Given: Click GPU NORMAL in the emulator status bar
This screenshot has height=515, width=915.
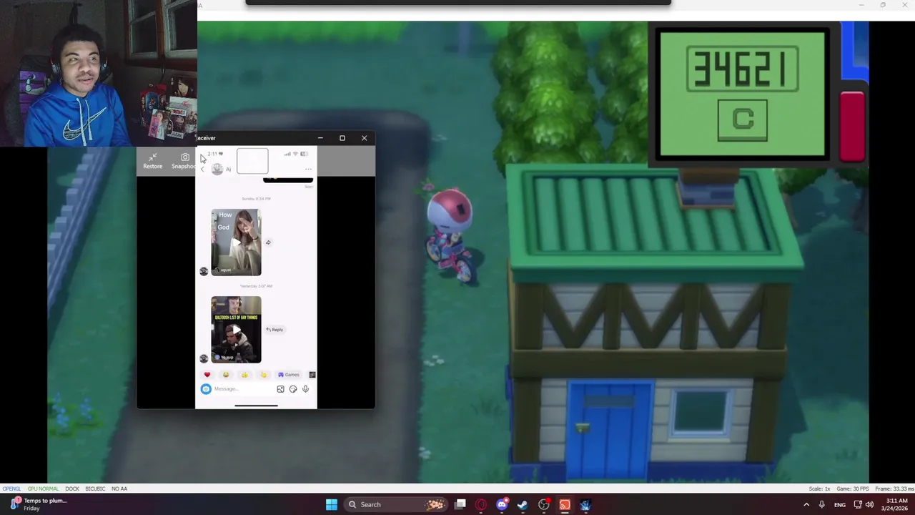Looking at the screenshot, I should coord(43,489).
